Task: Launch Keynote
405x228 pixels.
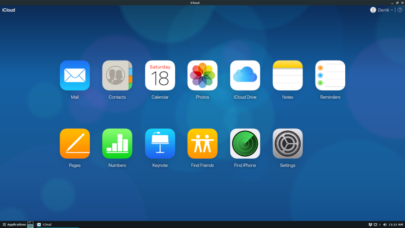Action: click(x=160, y=144)
